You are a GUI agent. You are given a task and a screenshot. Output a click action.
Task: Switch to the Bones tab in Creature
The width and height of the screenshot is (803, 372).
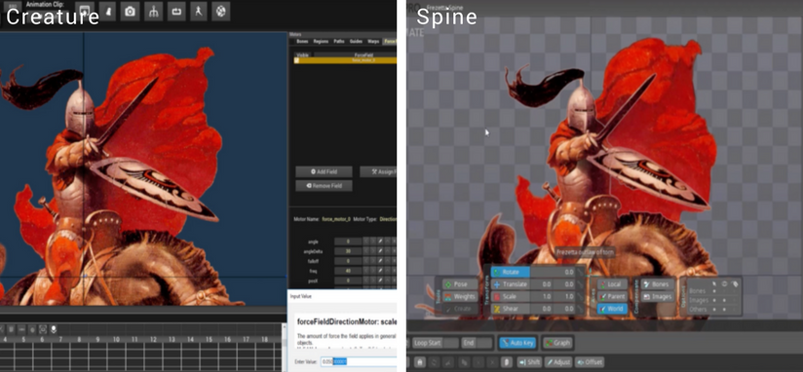(x=302, y=42)
